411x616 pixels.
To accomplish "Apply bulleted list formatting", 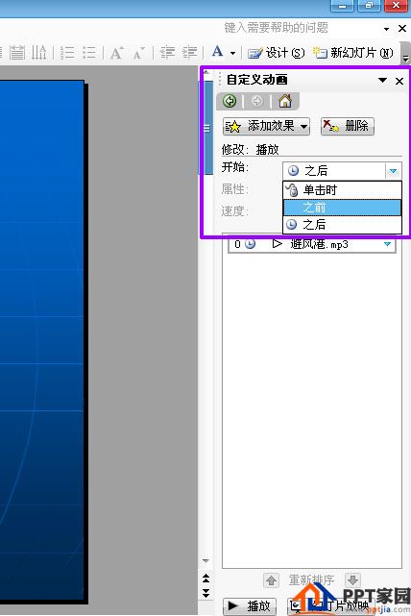I will click(x=89, y=52).
